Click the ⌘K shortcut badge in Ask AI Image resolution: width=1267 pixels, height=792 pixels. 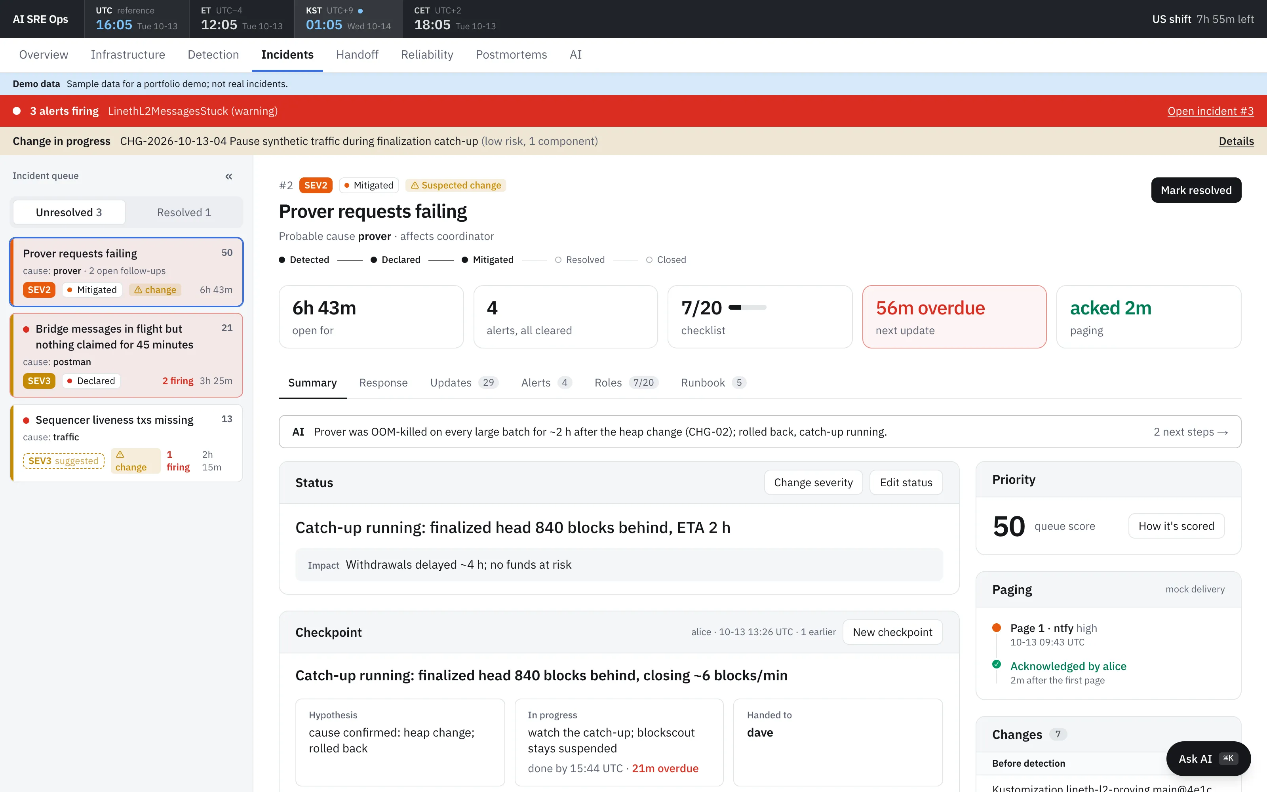click(1228, 758)
